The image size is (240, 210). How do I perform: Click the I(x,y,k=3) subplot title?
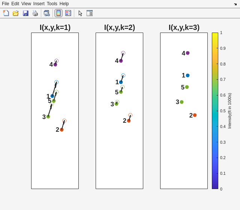click(184, 27)
